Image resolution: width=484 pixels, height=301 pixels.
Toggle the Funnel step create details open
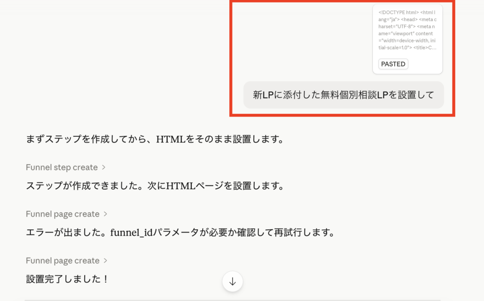coord(65,167)
